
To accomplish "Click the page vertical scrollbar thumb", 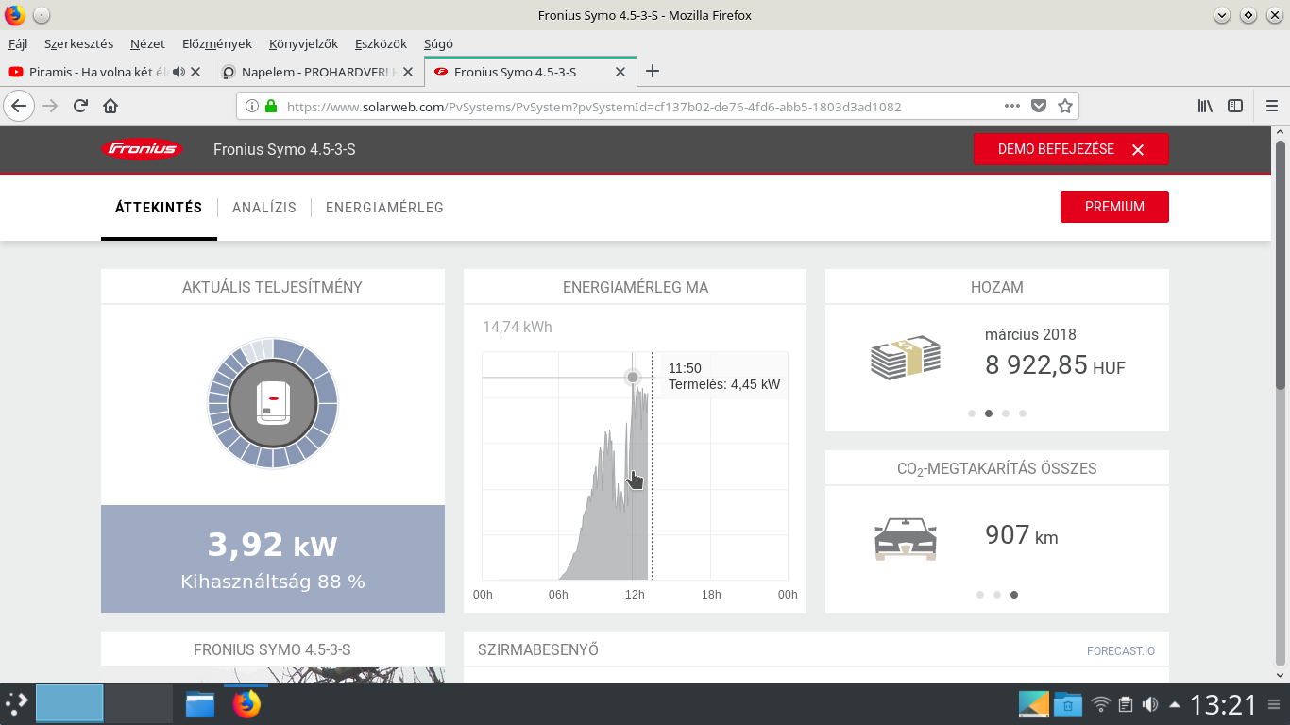I will click(x=1281, y=264).
